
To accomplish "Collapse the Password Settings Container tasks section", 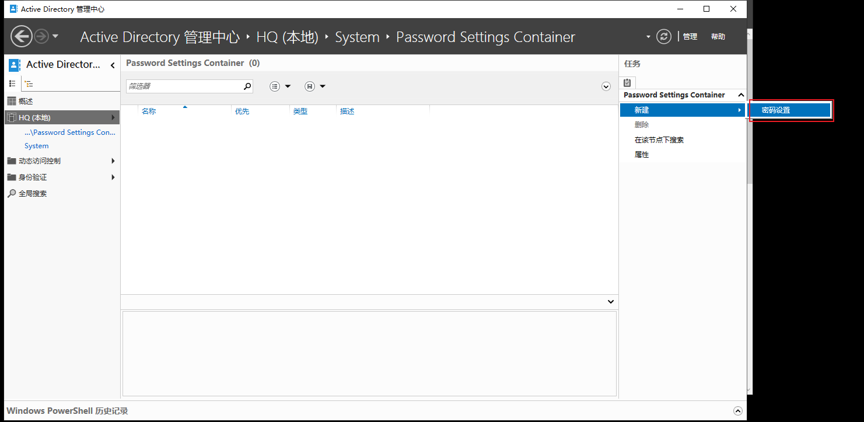I will click(741, 95).
